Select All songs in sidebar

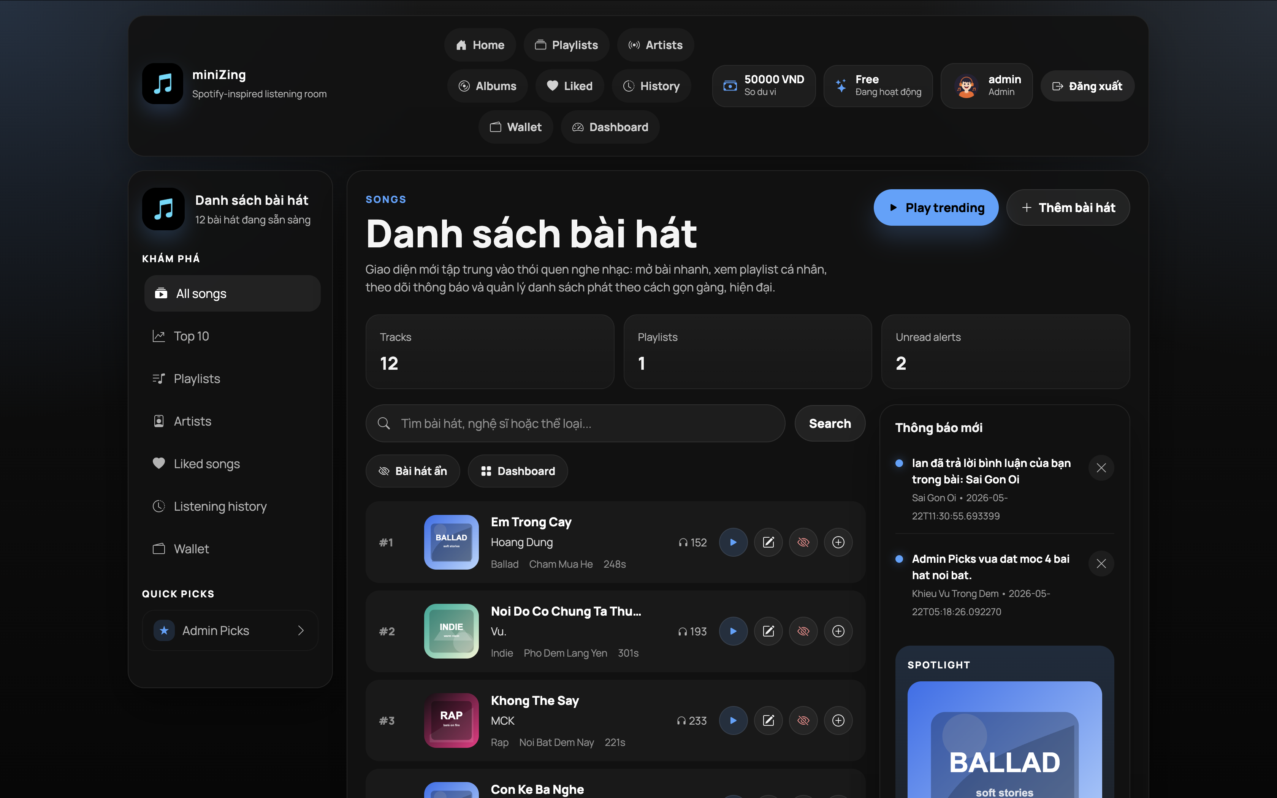(232, 293)
